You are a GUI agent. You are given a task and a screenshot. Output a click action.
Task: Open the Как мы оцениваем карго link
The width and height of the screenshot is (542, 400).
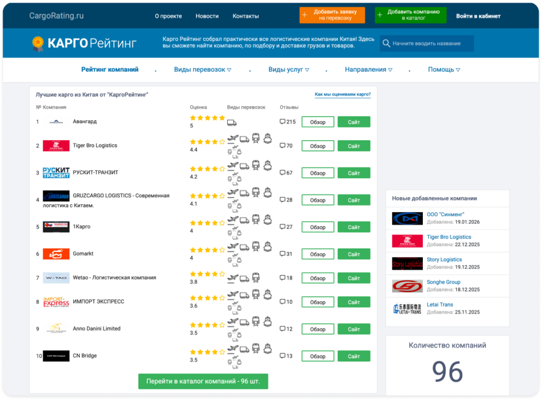342,95
